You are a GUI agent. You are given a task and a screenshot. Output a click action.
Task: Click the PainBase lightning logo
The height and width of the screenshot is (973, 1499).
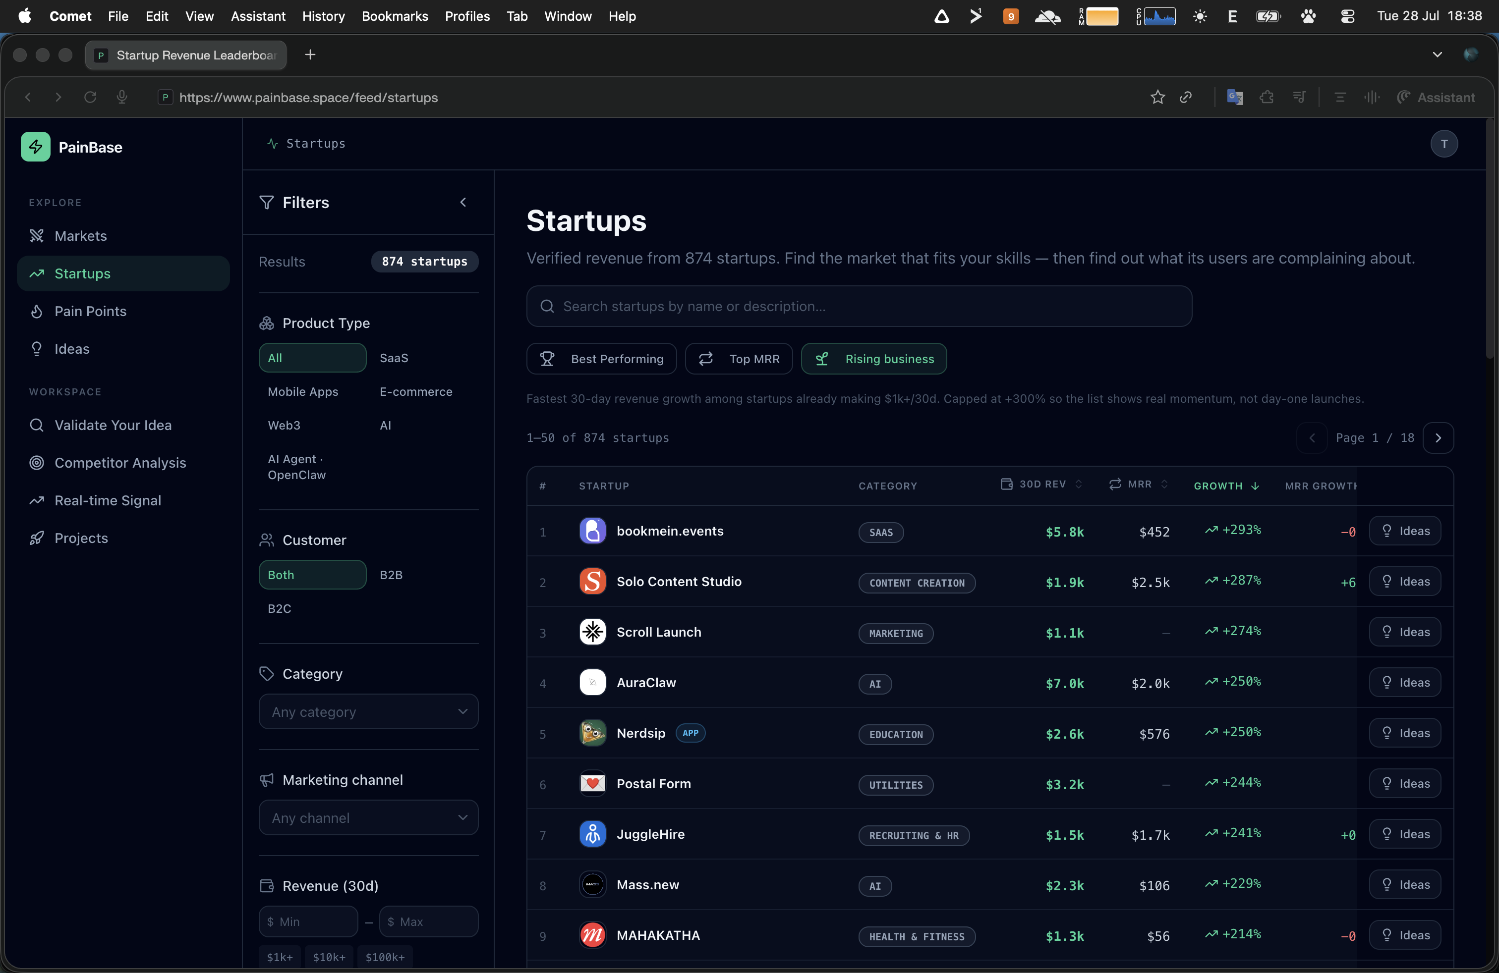pos(35,147)
